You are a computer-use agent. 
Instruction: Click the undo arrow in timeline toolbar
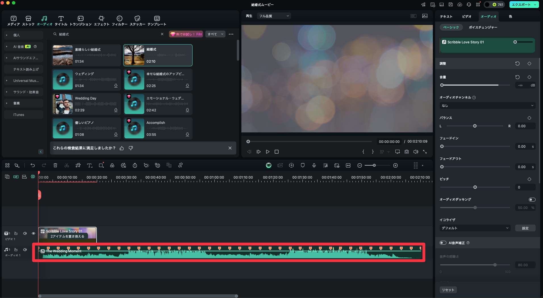tap(33, 165)
